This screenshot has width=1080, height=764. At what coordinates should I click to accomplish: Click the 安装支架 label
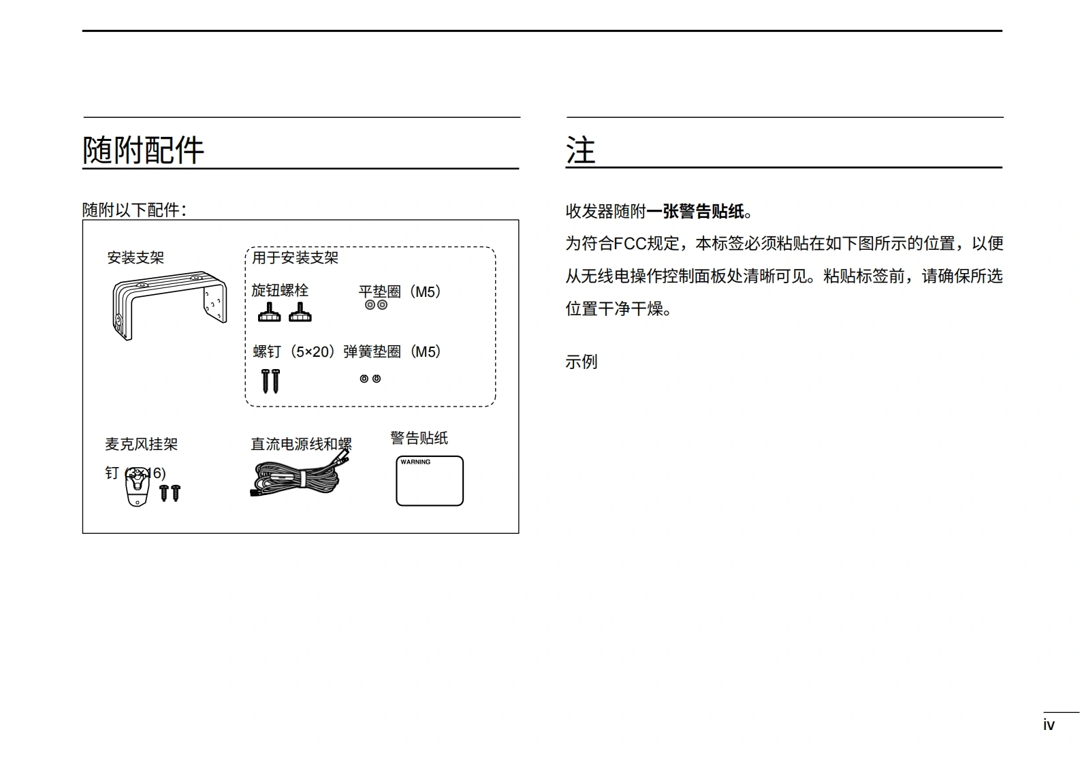136,257
